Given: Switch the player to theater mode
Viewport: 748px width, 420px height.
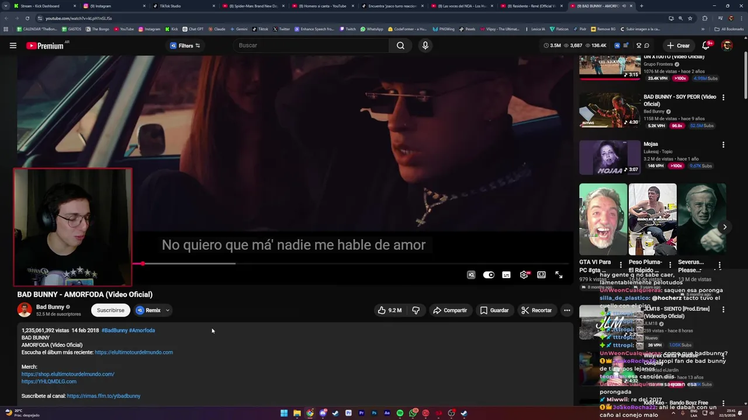Looking at the screenshot, I should pos(542,275).
